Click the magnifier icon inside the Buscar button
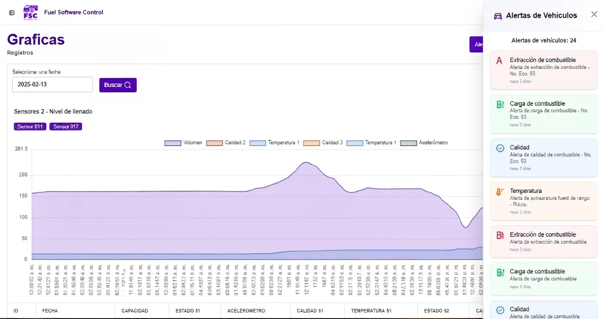 point(127,85)
